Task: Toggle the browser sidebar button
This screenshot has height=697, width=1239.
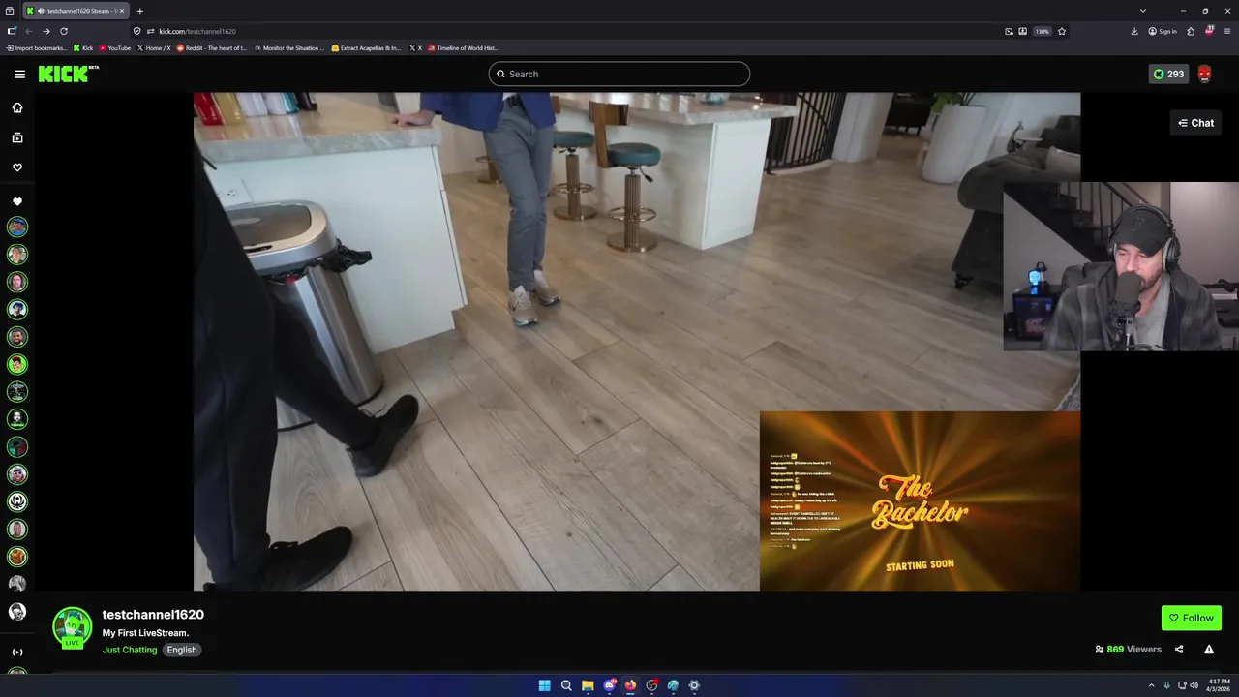Action: [x=12, y=31]
